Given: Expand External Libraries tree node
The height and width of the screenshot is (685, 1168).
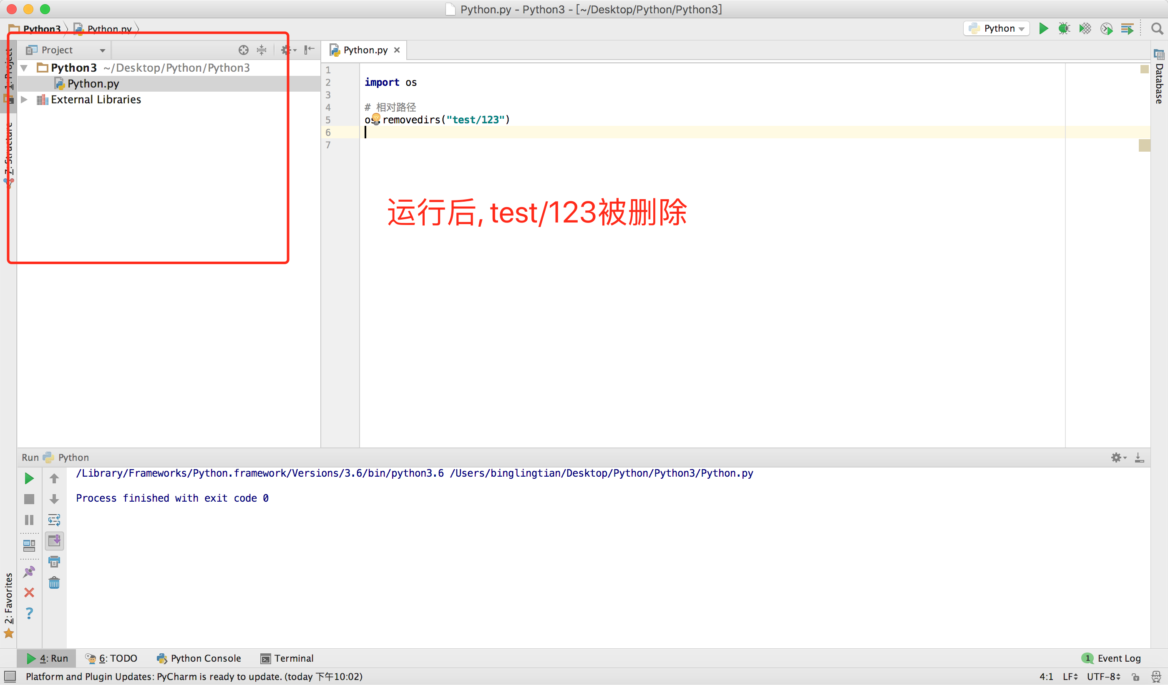Looking at the screenshot, I should pyautogui.click(x=24, y=100).
